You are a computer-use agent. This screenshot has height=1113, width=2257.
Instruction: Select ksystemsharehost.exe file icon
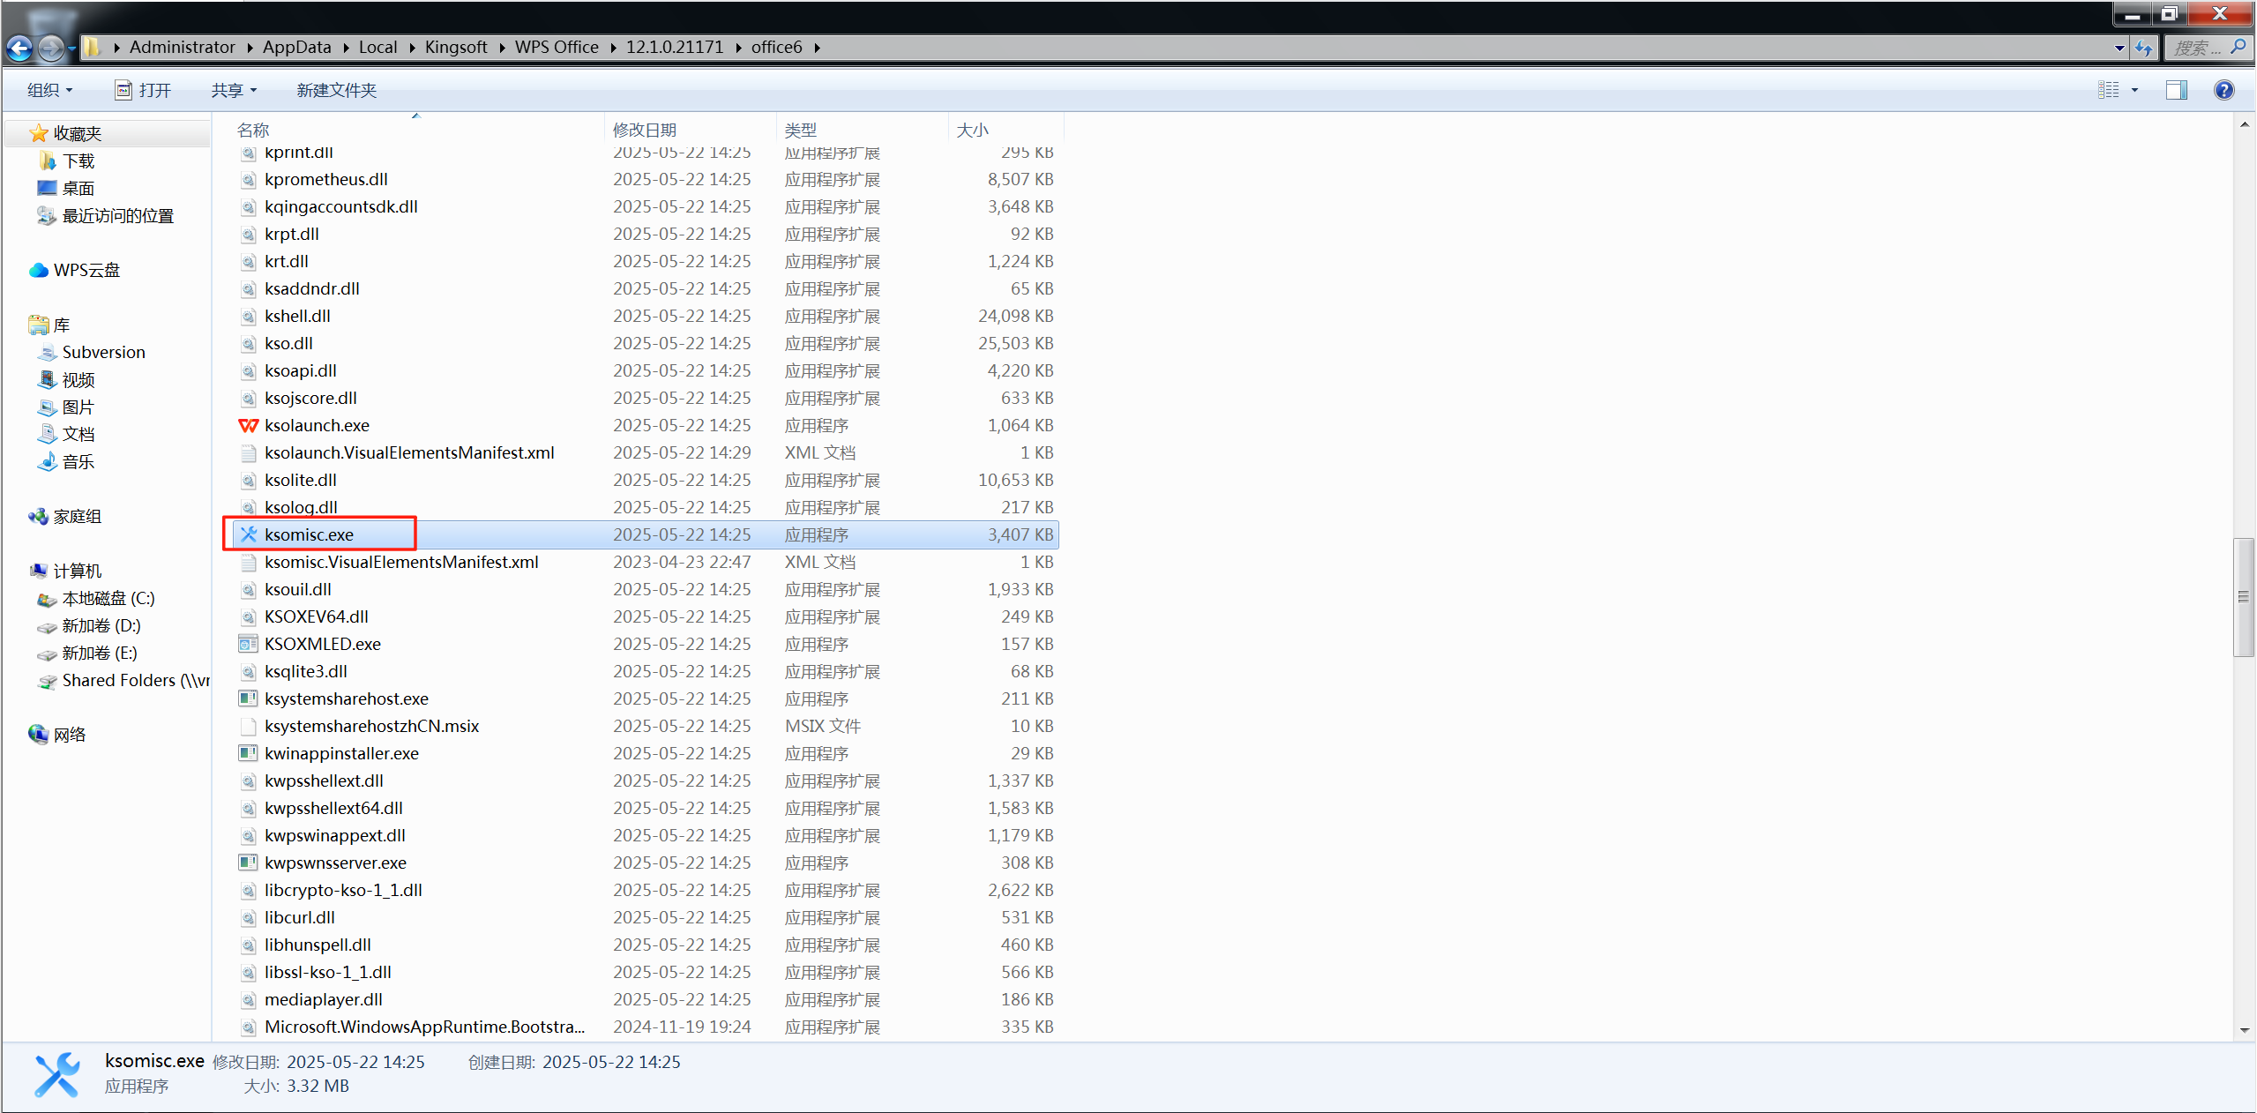[249, 698]
